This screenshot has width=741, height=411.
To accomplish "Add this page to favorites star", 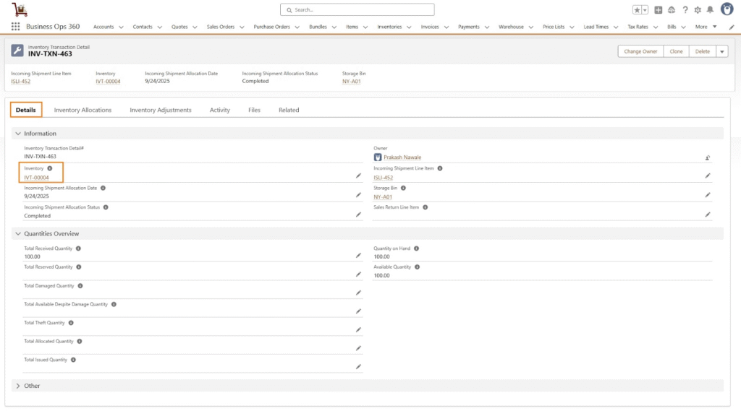I will [x=637, y=10].
